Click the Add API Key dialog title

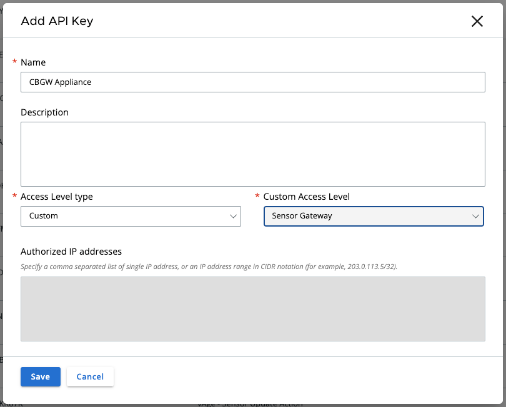(x=57, y=21)
